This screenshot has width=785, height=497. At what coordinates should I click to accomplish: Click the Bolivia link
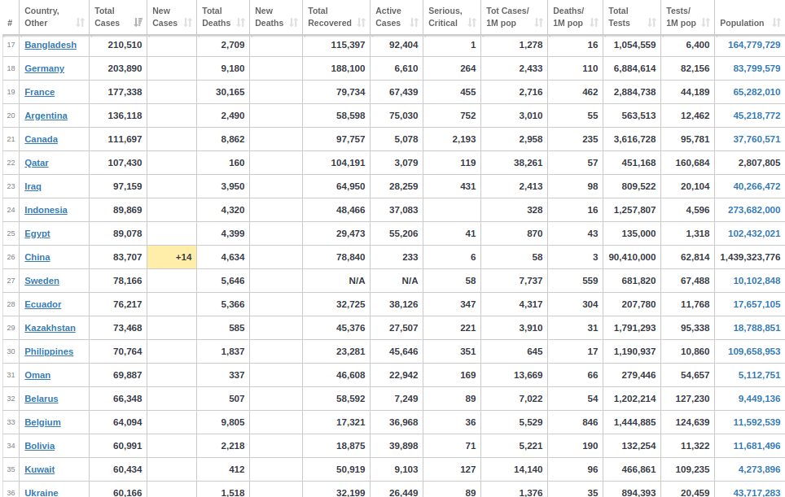[x=40, y=446]
